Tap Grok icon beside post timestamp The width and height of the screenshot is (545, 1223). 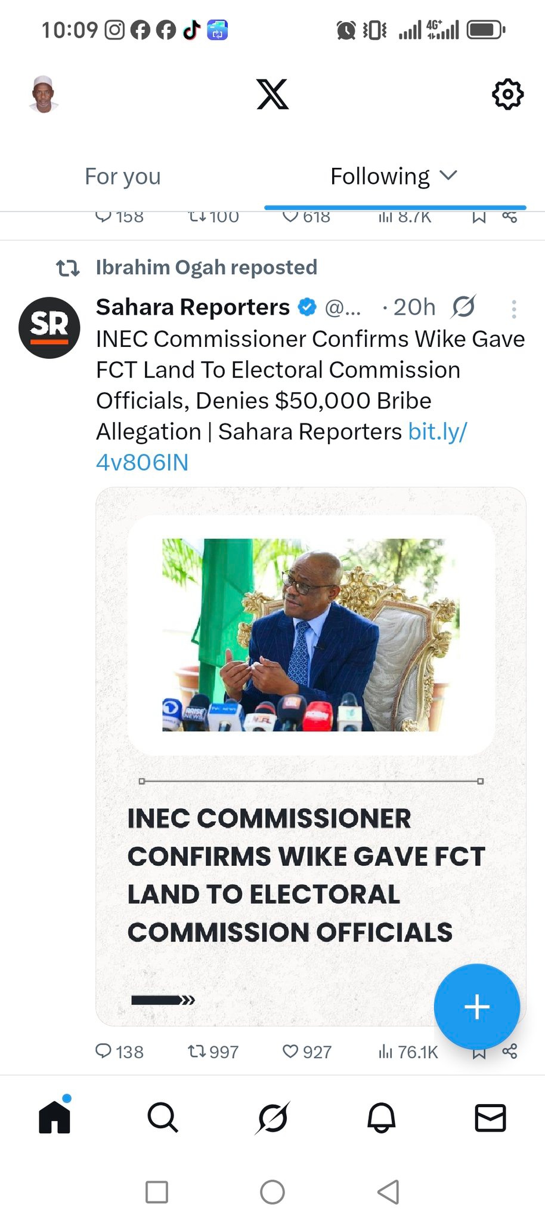463,307
